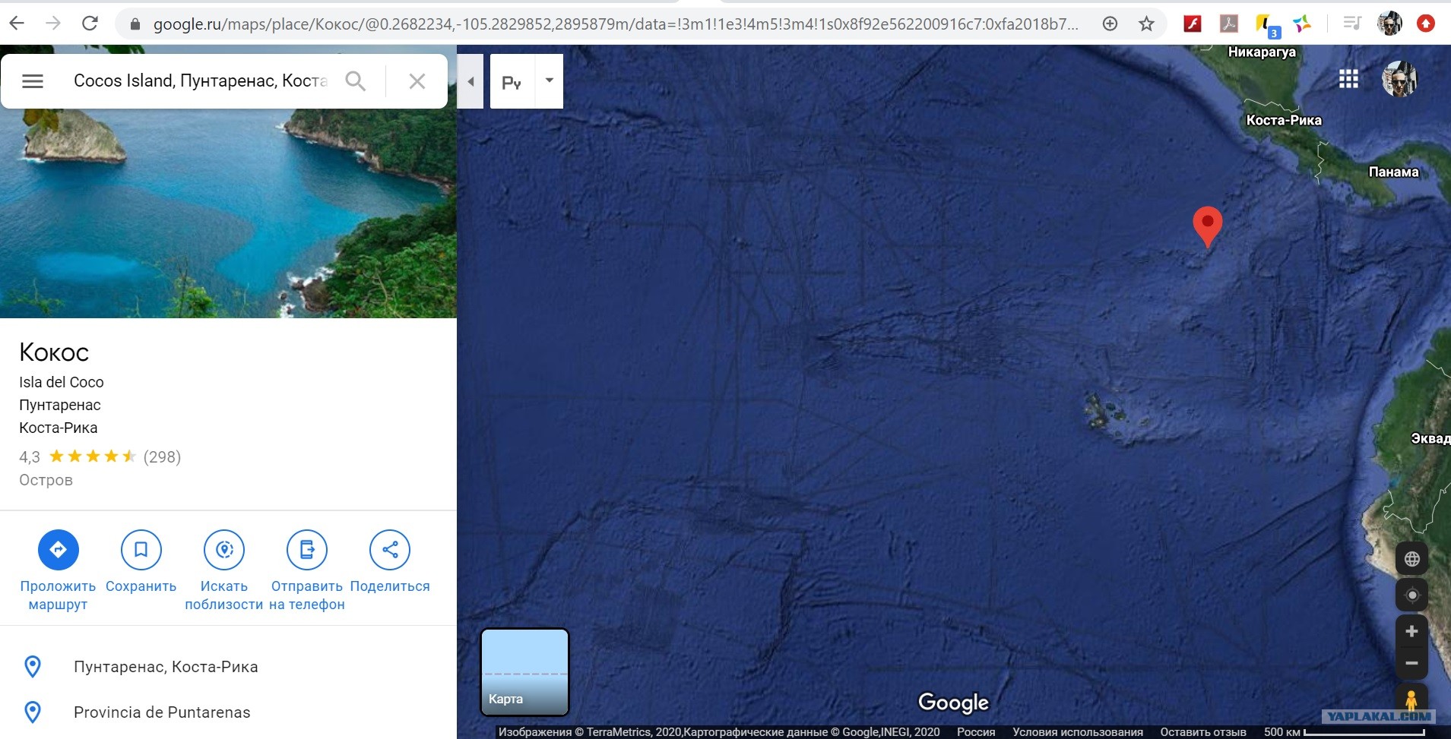Viewport: 1451px width, 739px height.
Task: Switch to Карта map layer thumbnail
Action: pyautogui.click(x=524, y=672)
